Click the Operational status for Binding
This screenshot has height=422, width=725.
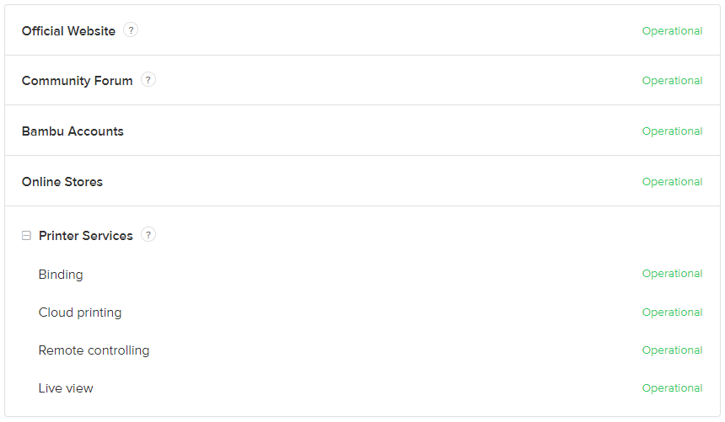tap(672, 274)
